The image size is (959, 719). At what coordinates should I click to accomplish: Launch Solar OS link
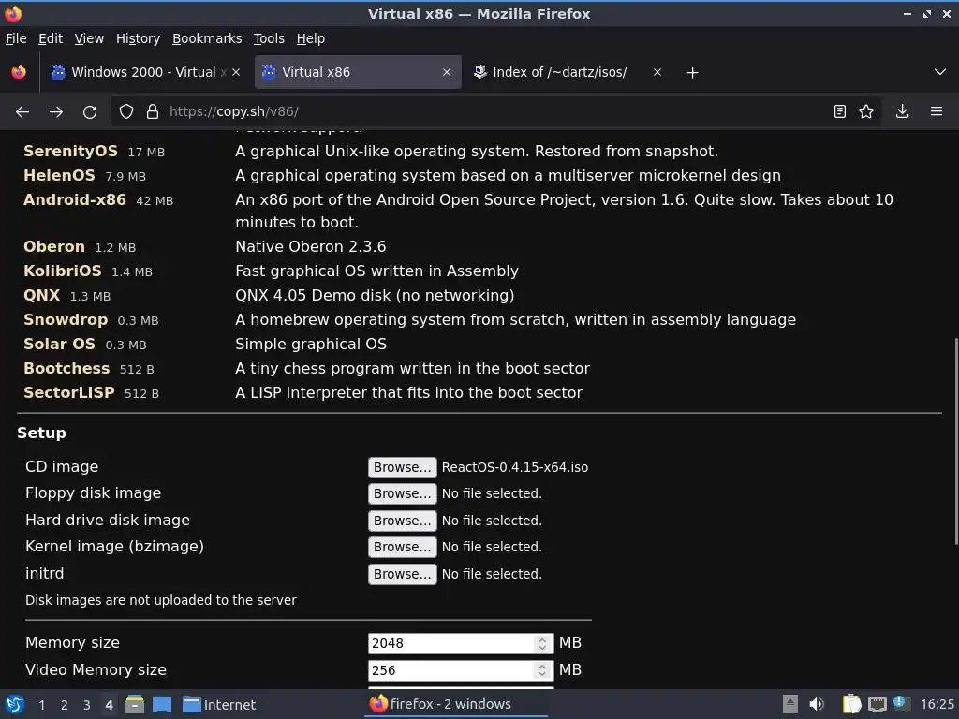[59, 345]
